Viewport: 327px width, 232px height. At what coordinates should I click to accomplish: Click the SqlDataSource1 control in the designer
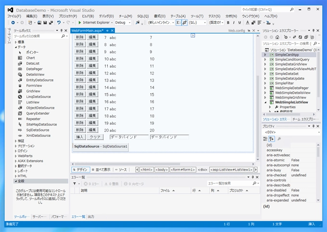101,147
